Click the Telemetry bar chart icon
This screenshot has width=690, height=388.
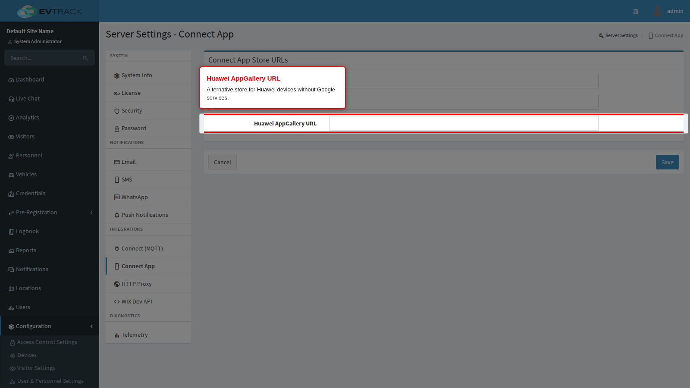click(117, 335)
